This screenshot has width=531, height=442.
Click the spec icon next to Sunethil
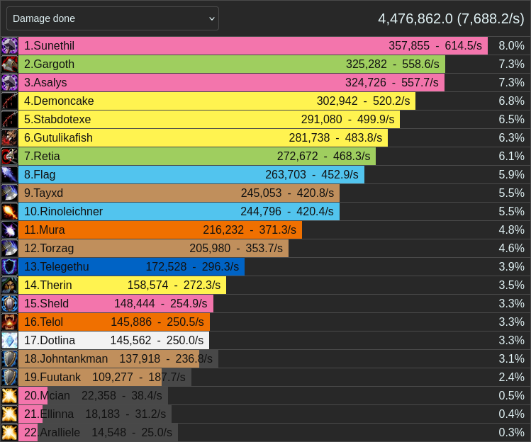(9, 46)
